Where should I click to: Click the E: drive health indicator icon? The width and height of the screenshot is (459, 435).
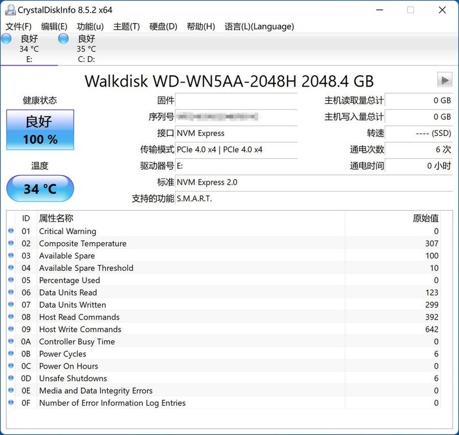point(6,39)
